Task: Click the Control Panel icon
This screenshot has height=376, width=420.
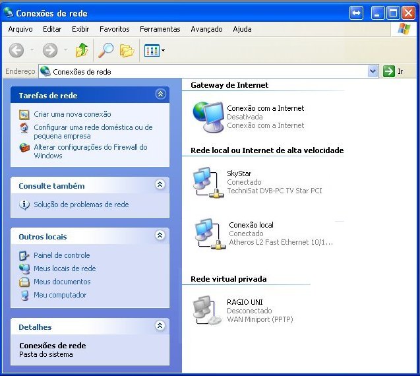Action: 24,256
